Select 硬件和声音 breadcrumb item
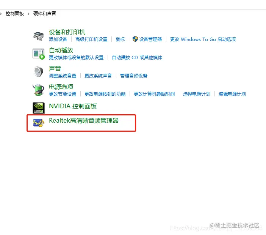266x235 pixels. click(45, 14)
